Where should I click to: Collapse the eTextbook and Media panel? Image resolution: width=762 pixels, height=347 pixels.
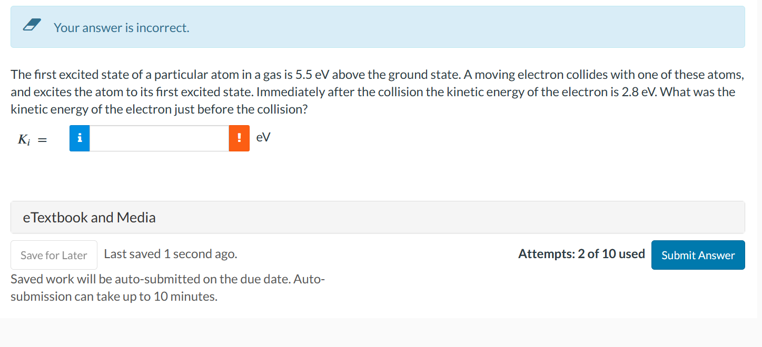(89, 217)
